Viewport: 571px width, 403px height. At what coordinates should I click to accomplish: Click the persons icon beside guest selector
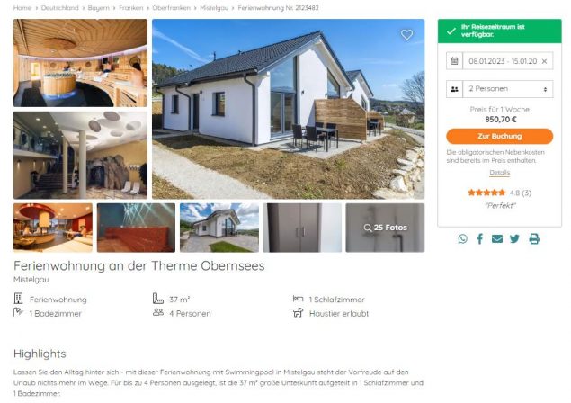coord(454,89)
